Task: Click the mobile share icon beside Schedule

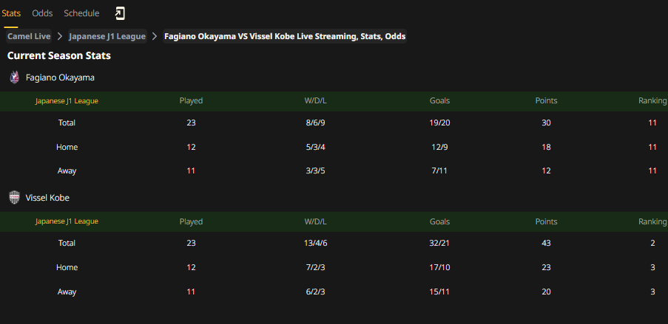Action: click(x=120, y=13)
